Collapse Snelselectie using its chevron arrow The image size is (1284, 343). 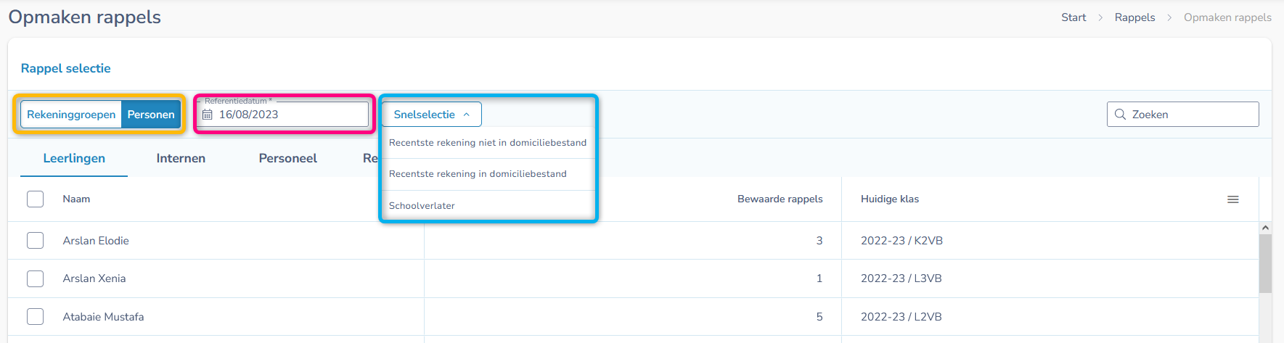pyautogui.click(x=467, y=115)
